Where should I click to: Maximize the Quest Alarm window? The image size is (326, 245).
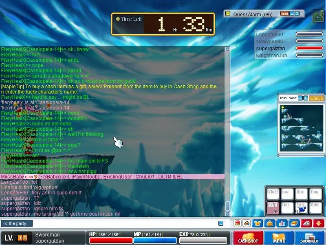[297, 14]
